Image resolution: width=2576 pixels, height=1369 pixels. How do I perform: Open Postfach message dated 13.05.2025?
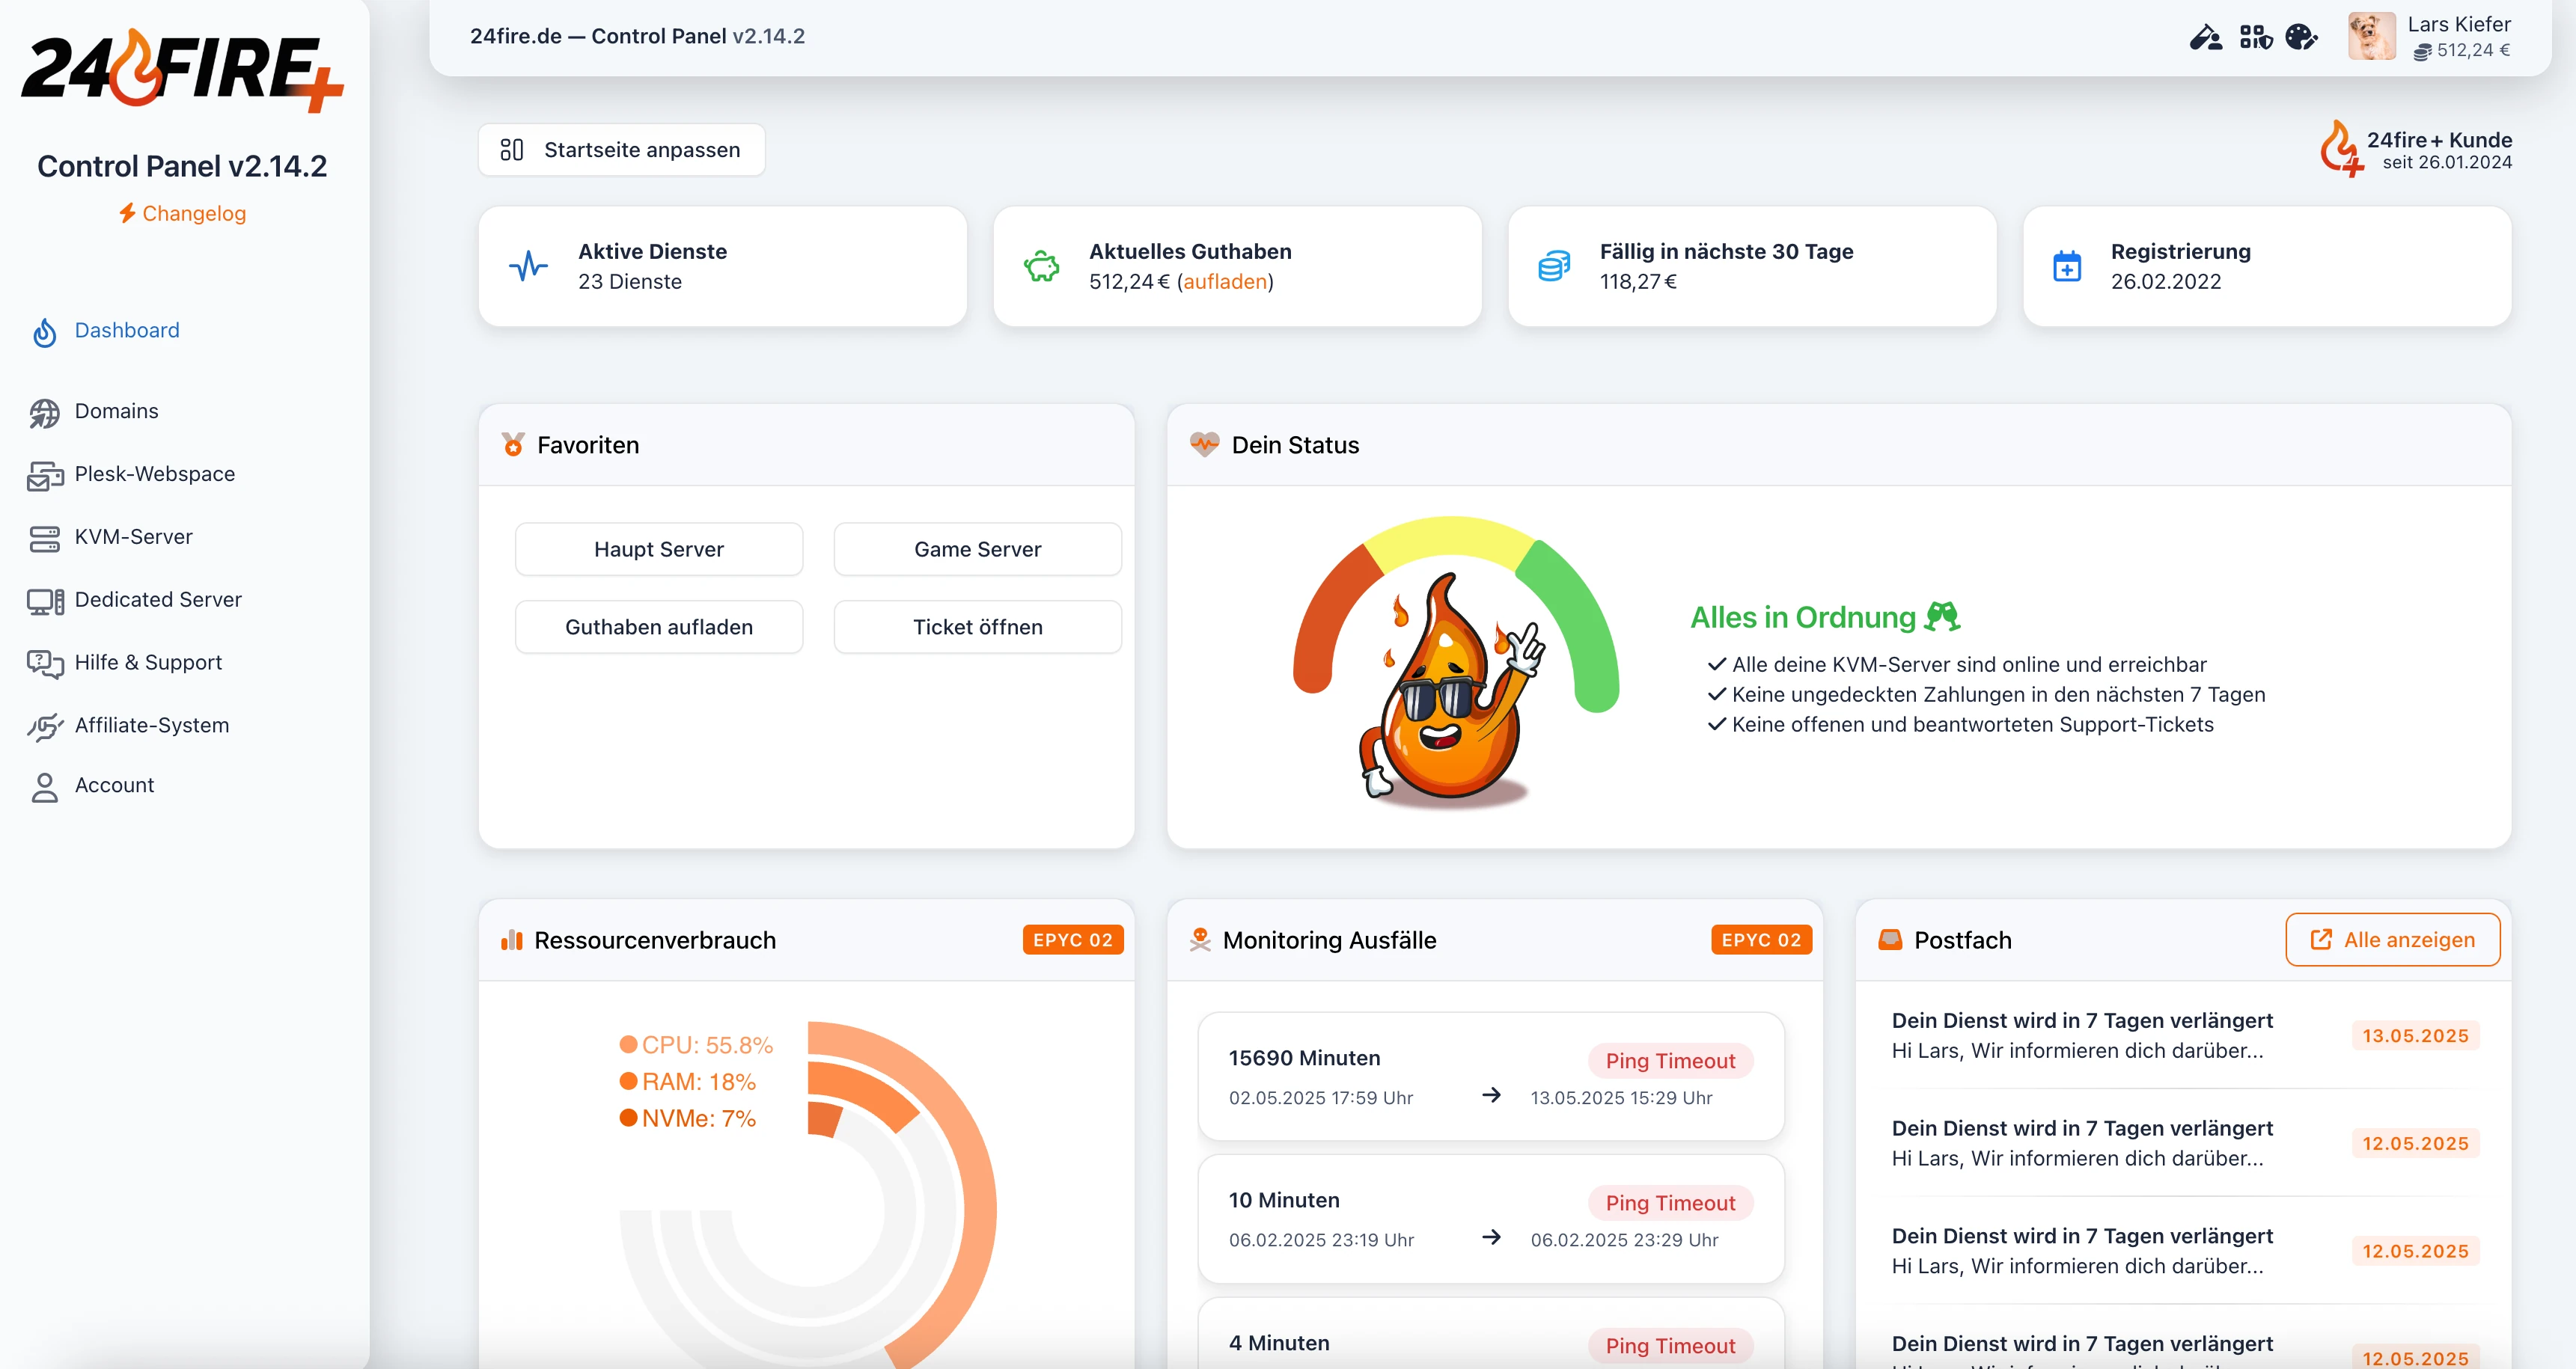coord(2184,1035)
